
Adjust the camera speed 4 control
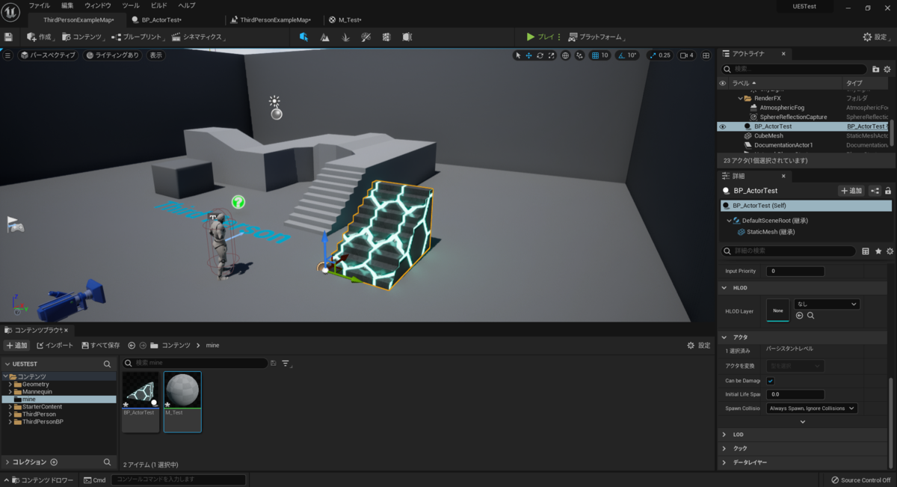click(686, 55)
